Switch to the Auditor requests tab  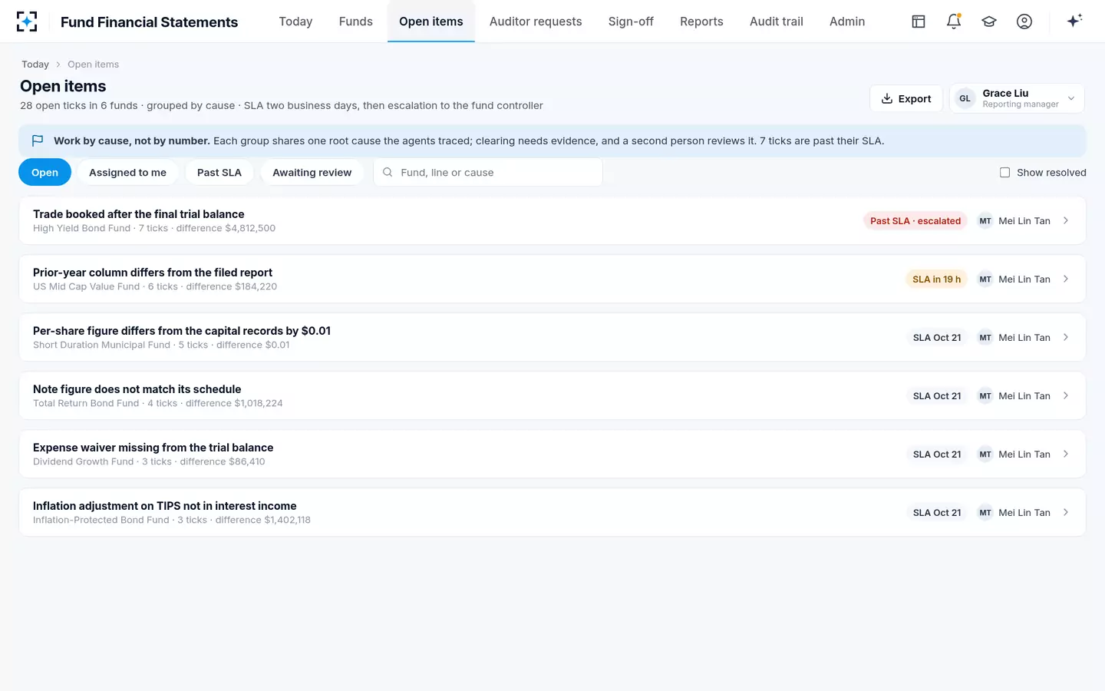pos(536,21)
